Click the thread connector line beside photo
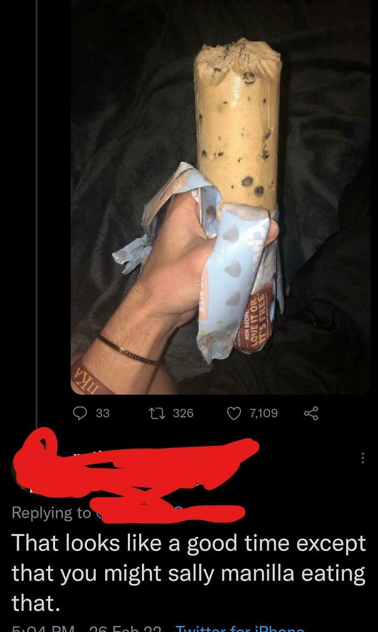This screenshot has width=378, height=632. click(37, 214)
